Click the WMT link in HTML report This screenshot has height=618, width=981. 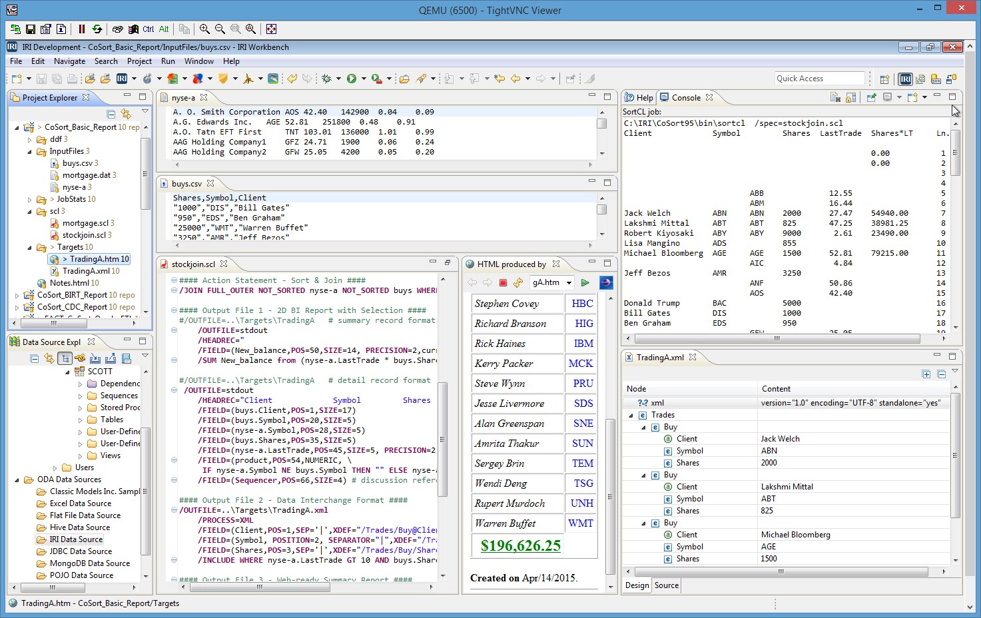(581, 523)
